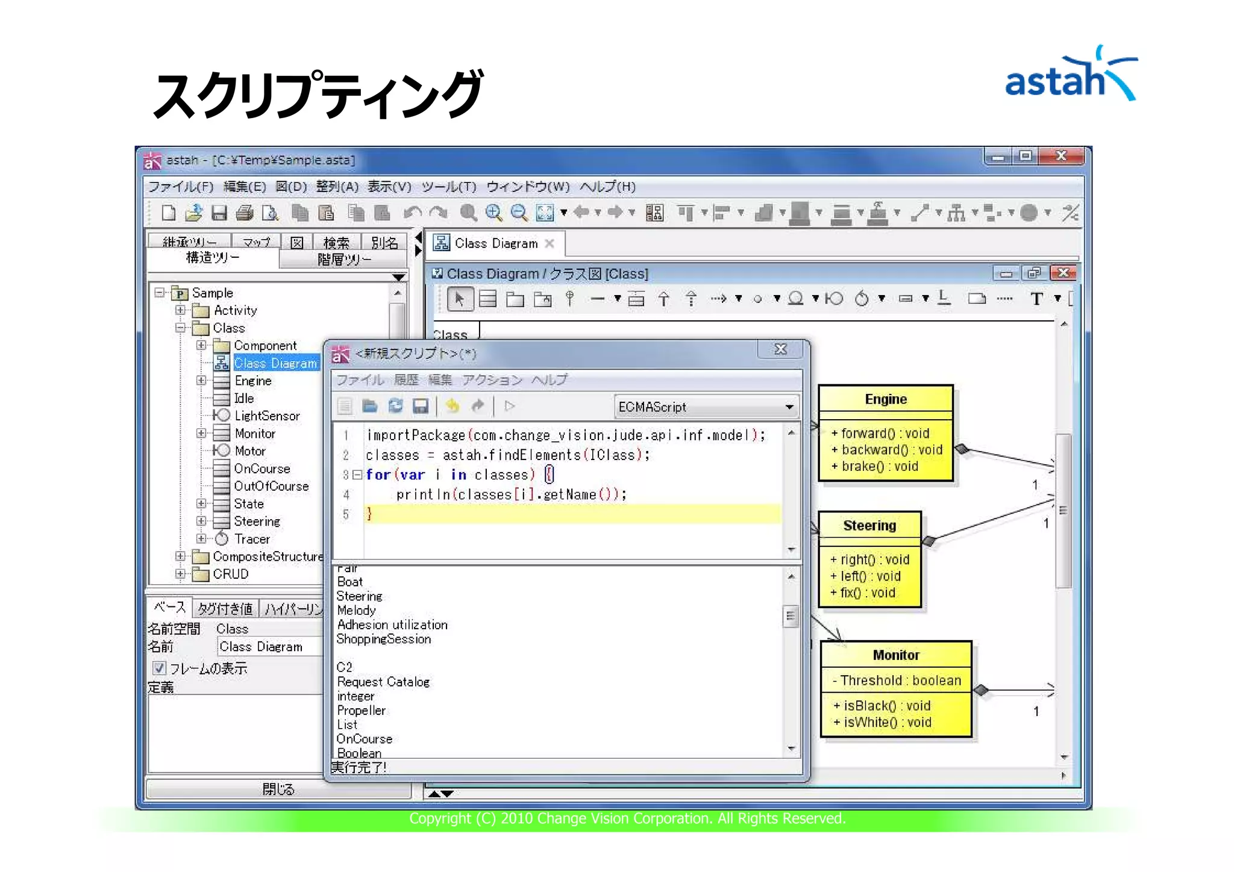Open print preview in the main toolbar
Viewport: 1234px width, 872px height.
click(270, 213)
